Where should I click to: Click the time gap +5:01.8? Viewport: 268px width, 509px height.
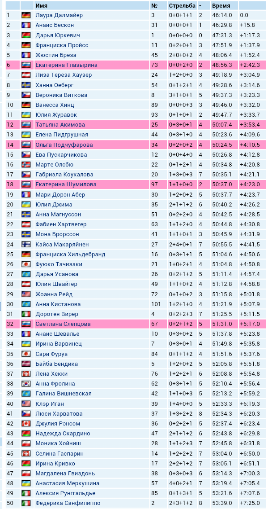(250, 294)
